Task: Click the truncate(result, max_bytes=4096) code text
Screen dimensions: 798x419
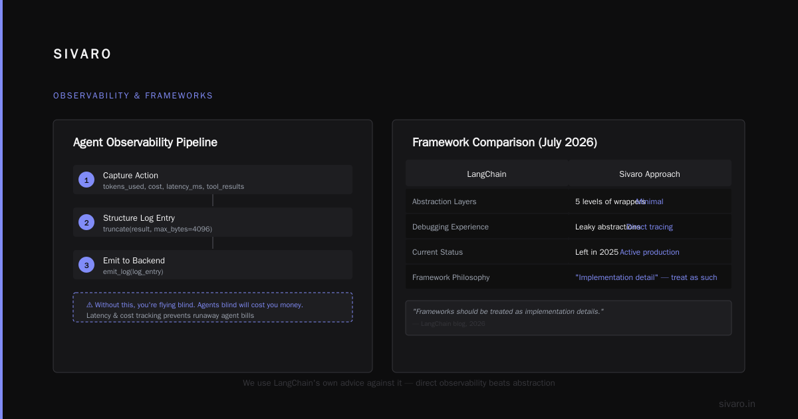Action: (x=158, y=229)
